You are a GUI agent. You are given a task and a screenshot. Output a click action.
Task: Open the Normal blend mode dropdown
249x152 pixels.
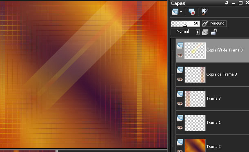[x=185, y=31]
